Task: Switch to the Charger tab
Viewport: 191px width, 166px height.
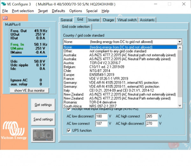Action: [x=109, y=20]
